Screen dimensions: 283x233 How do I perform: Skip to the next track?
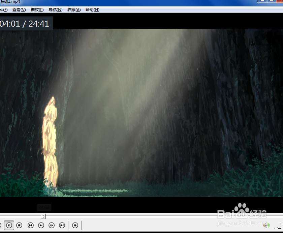62,225
